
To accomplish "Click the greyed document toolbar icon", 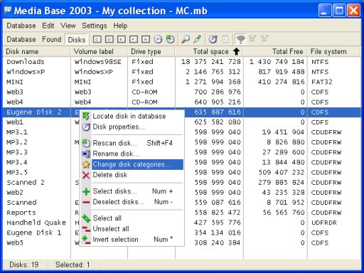I will pyautogui.click(x=225, y=39).
